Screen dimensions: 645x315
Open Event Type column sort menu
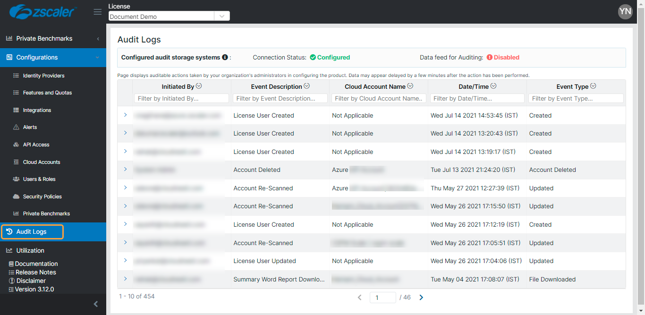(593, 86)
